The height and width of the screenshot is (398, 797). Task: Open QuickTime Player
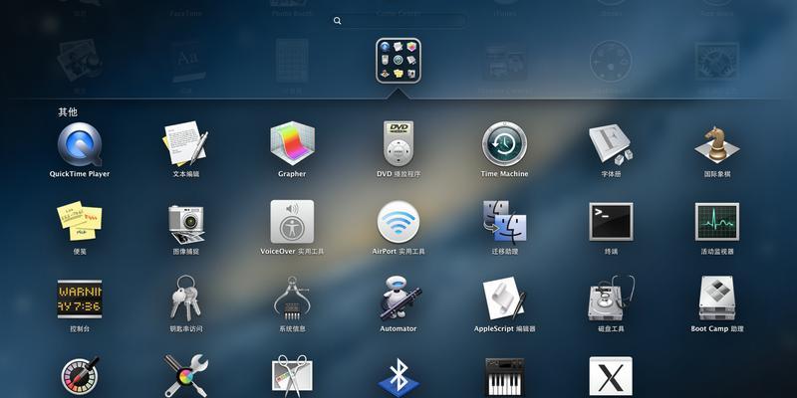[80, 144]
